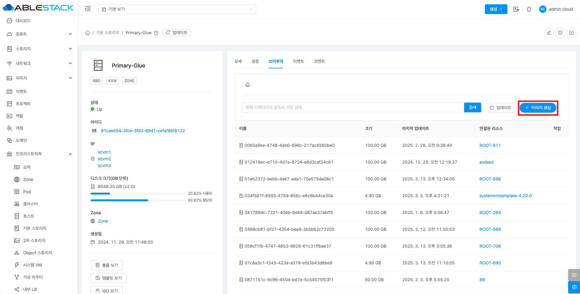Click the maintenance mode pause icon
Image resolution: width=580 pixels, height=294 pixels.
[560, 33]
